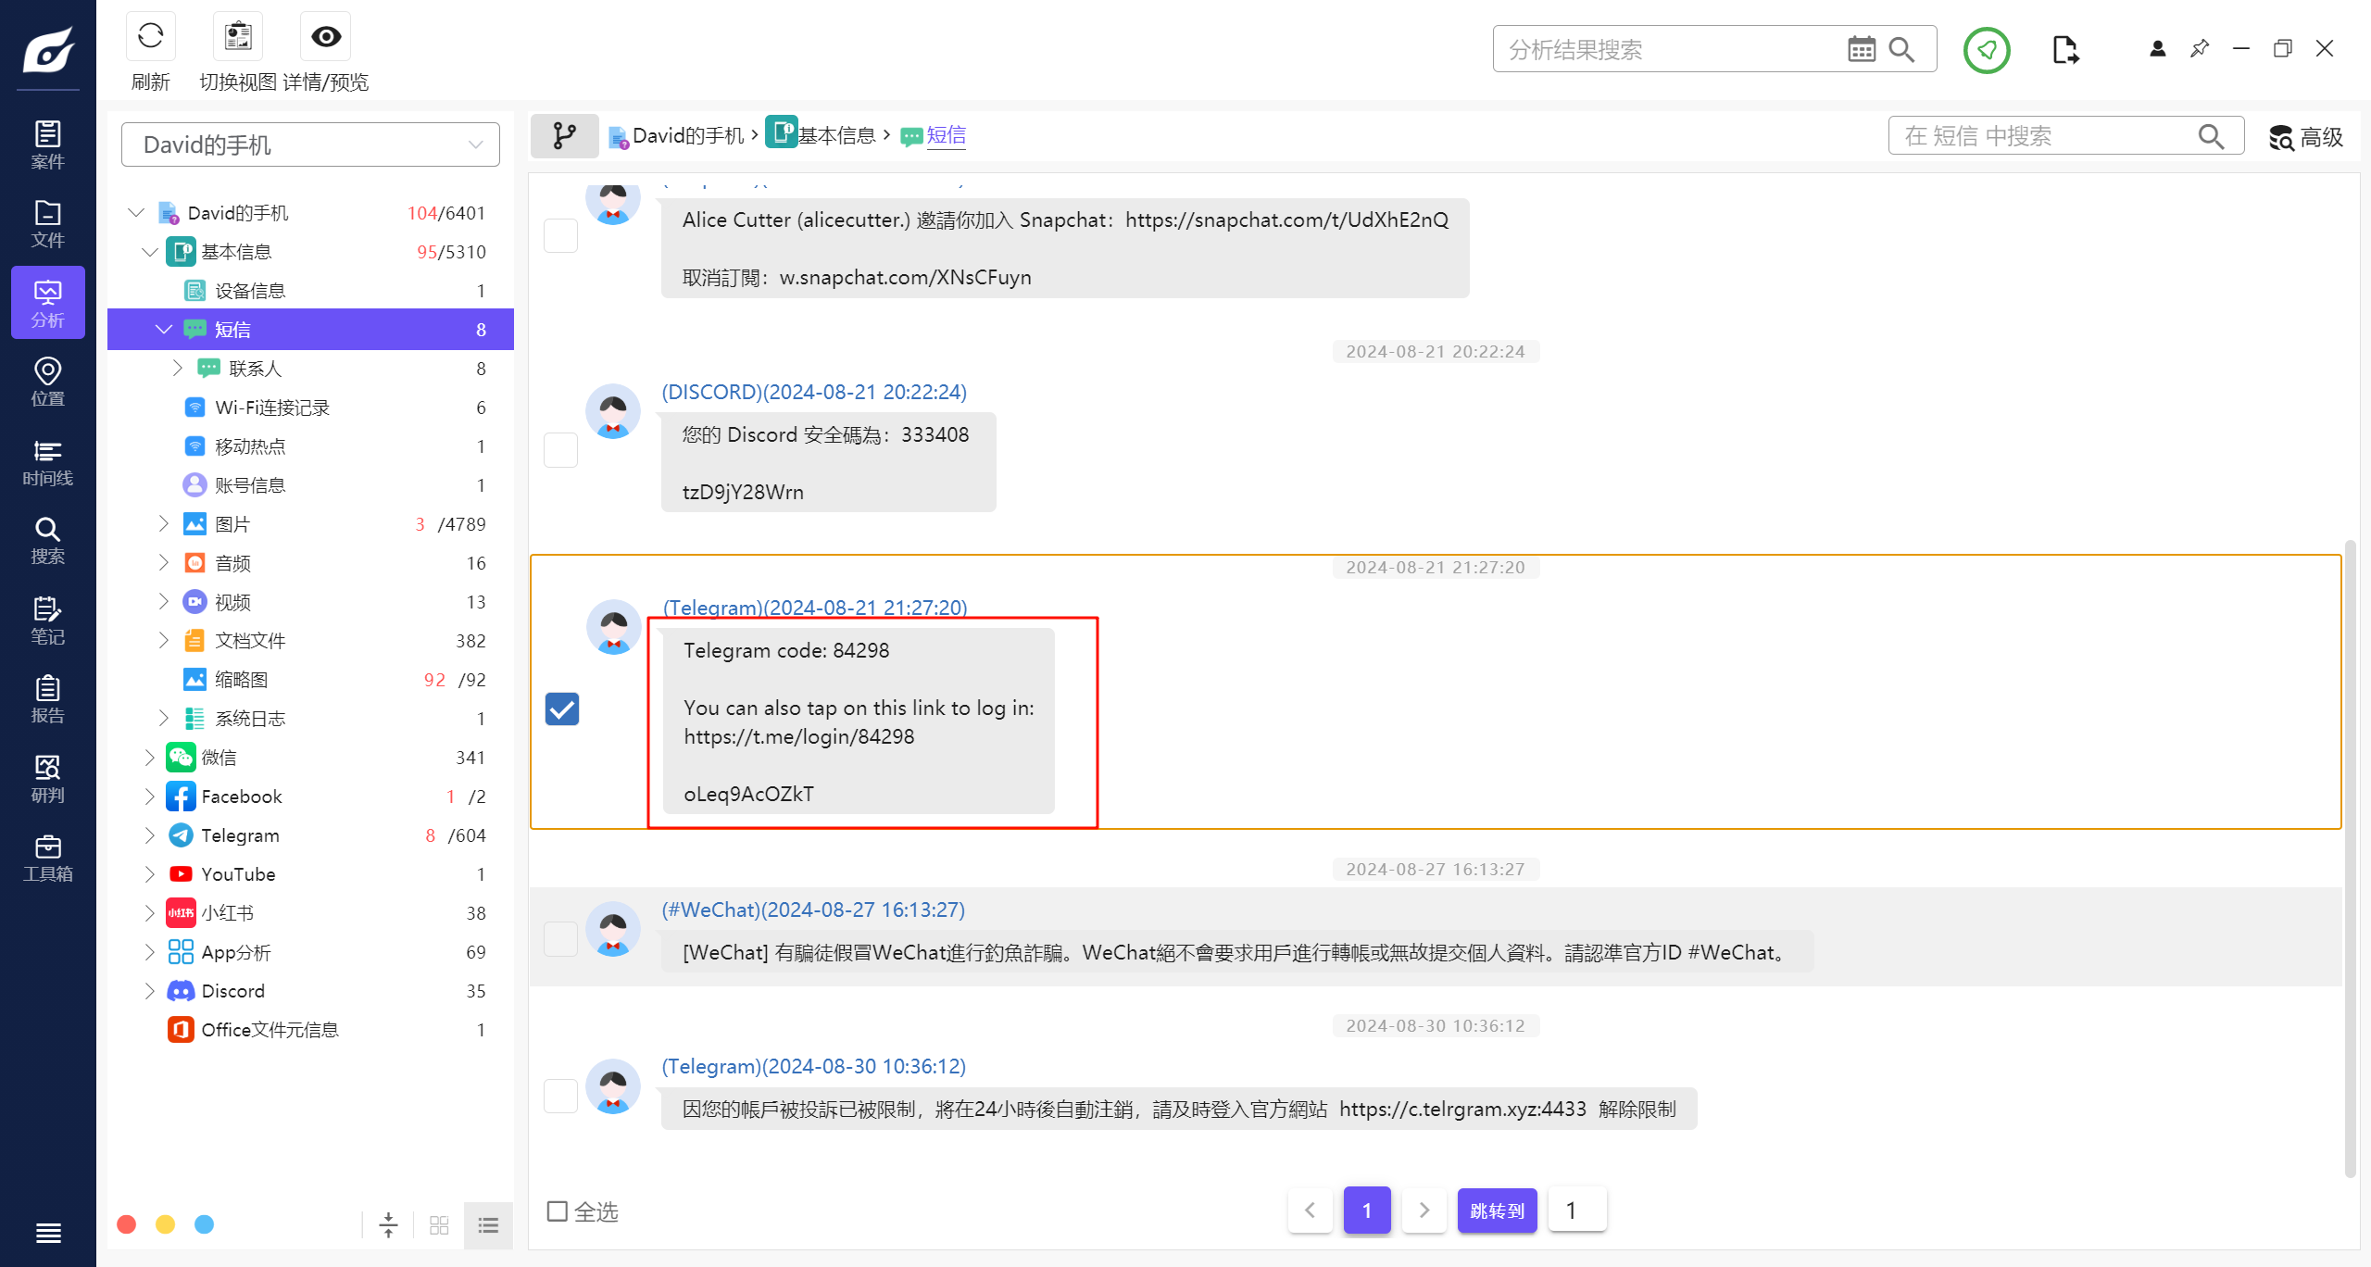Open the Timeline (时间线) sidebar section

(47, 462)
